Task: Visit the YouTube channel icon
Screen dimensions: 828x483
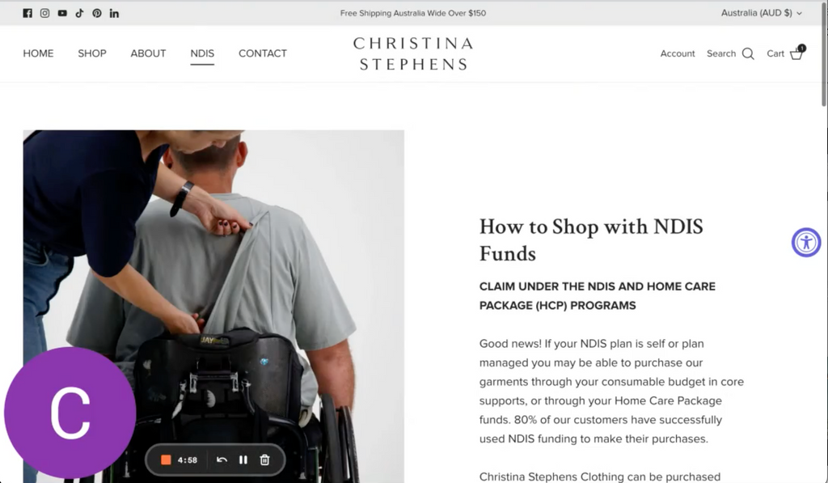Action: point(62,13)
